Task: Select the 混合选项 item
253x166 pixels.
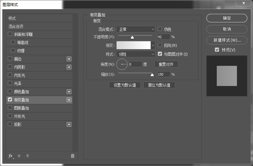Action: (x=39, y=26)
